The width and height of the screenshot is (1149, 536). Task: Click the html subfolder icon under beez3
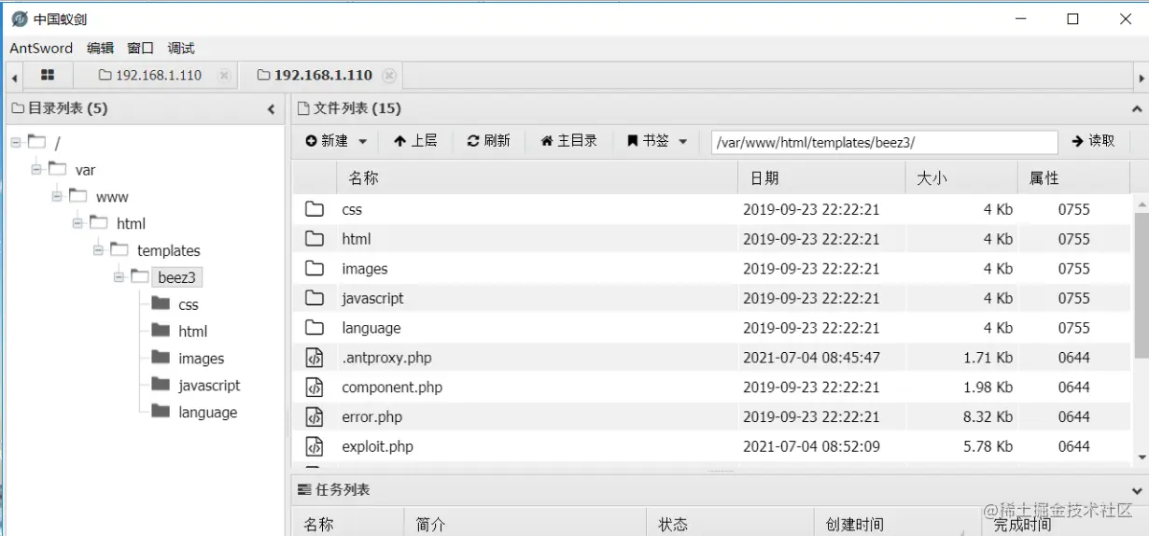161,331
